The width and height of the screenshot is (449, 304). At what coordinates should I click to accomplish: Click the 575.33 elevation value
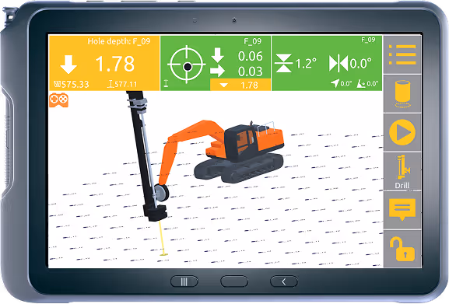[72, 85]
